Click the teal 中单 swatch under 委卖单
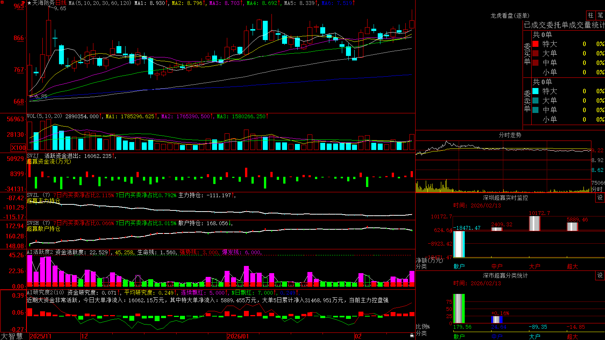 point(535,110)
